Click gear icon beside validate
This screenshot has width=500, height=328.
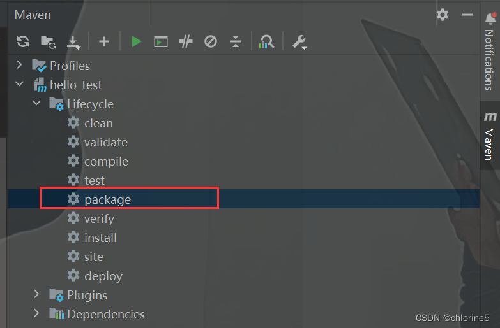pos(73,141)
